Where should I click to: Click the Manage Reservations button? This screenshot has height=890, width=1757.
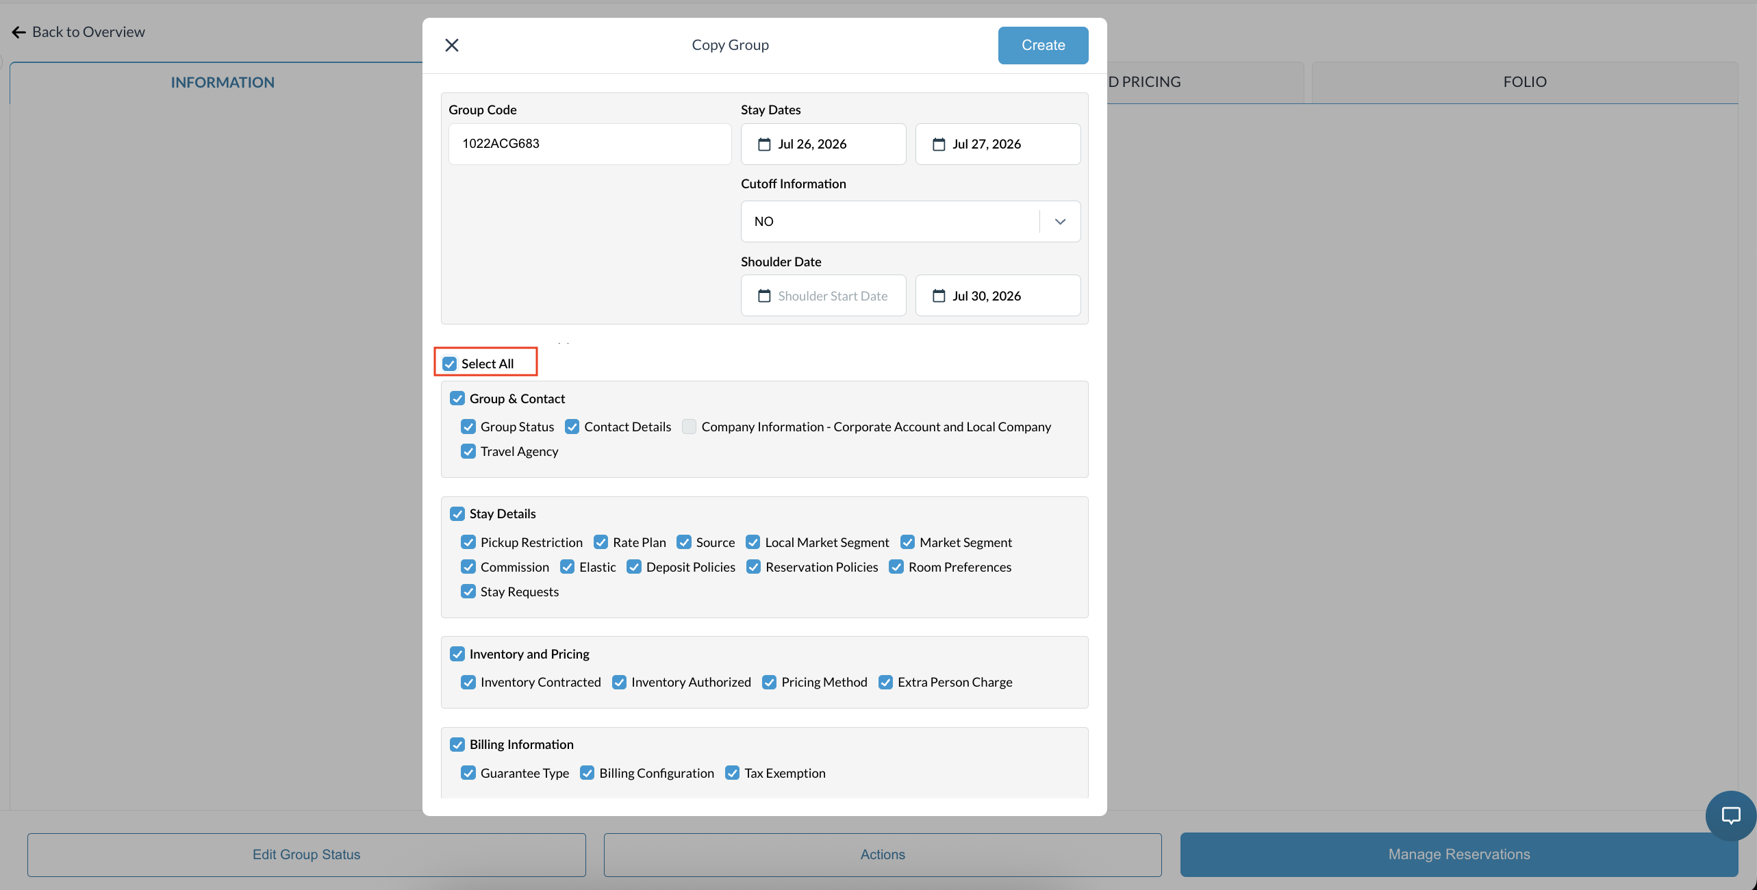click(1459, 854)
